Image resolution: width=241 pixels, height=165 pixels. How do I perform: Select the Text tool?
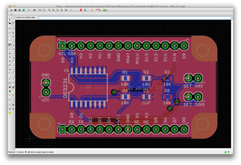pyautogui.click(x=13, y=79)
